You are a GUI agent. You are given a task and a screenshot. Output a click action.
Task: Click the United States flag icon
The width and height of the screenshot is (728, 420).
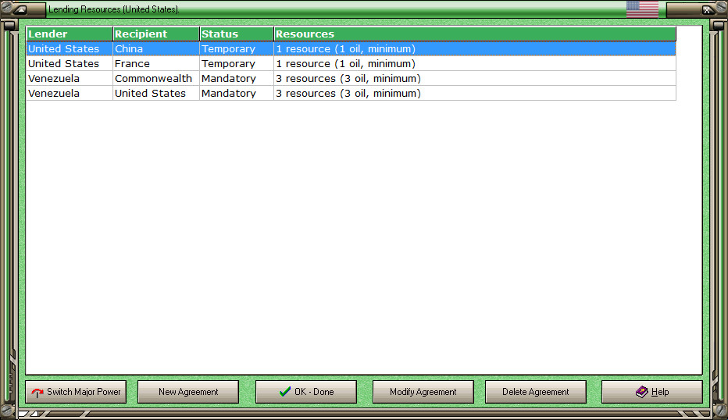coord(642,9)
